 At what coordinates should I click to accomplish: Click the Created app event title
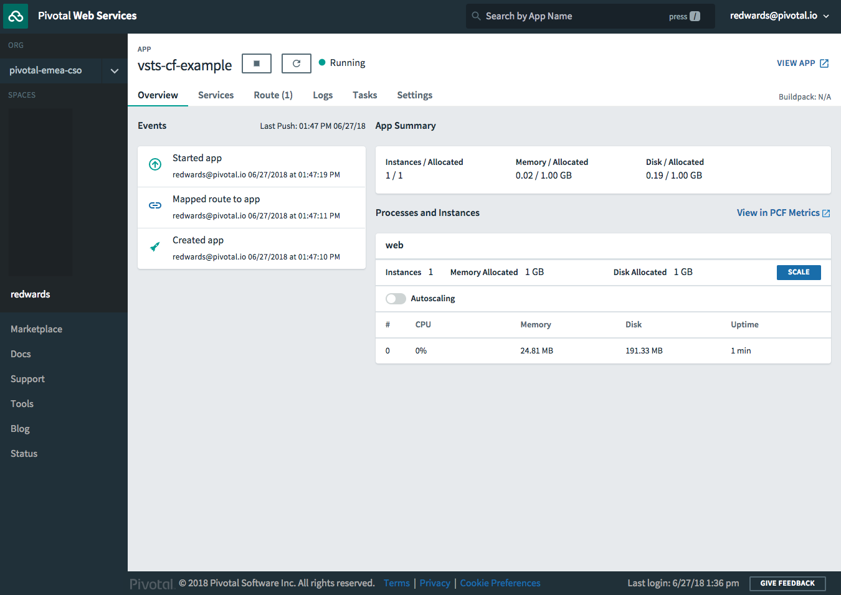pos(198,240)
